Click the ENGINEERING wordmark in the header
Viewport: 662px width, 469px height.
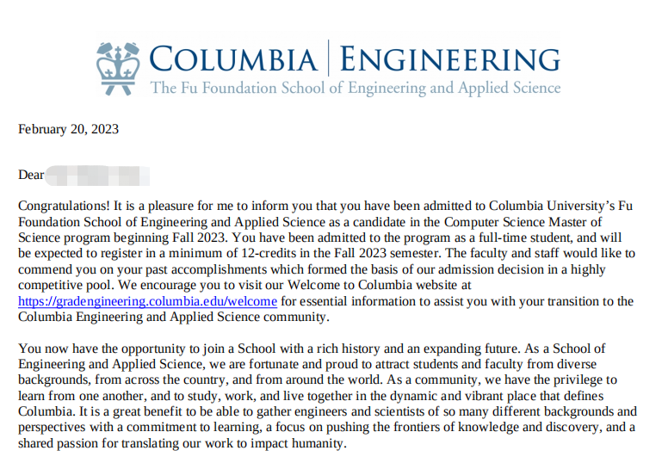click(449, 59)
